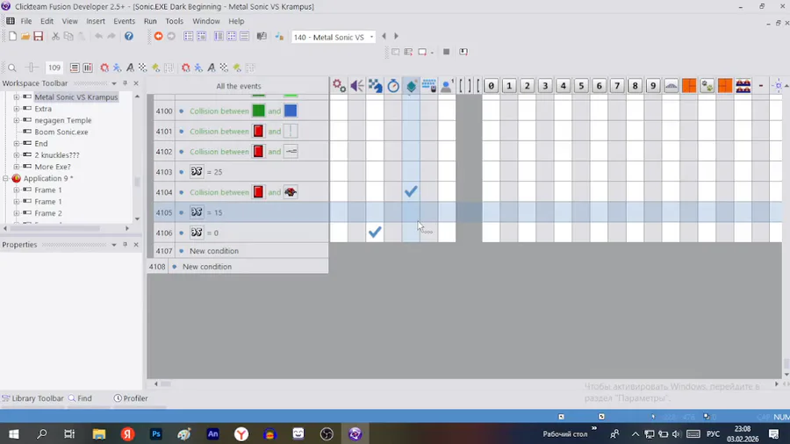Open the zoom magnifier tool
790x444 pixels.
click(12, 68)
